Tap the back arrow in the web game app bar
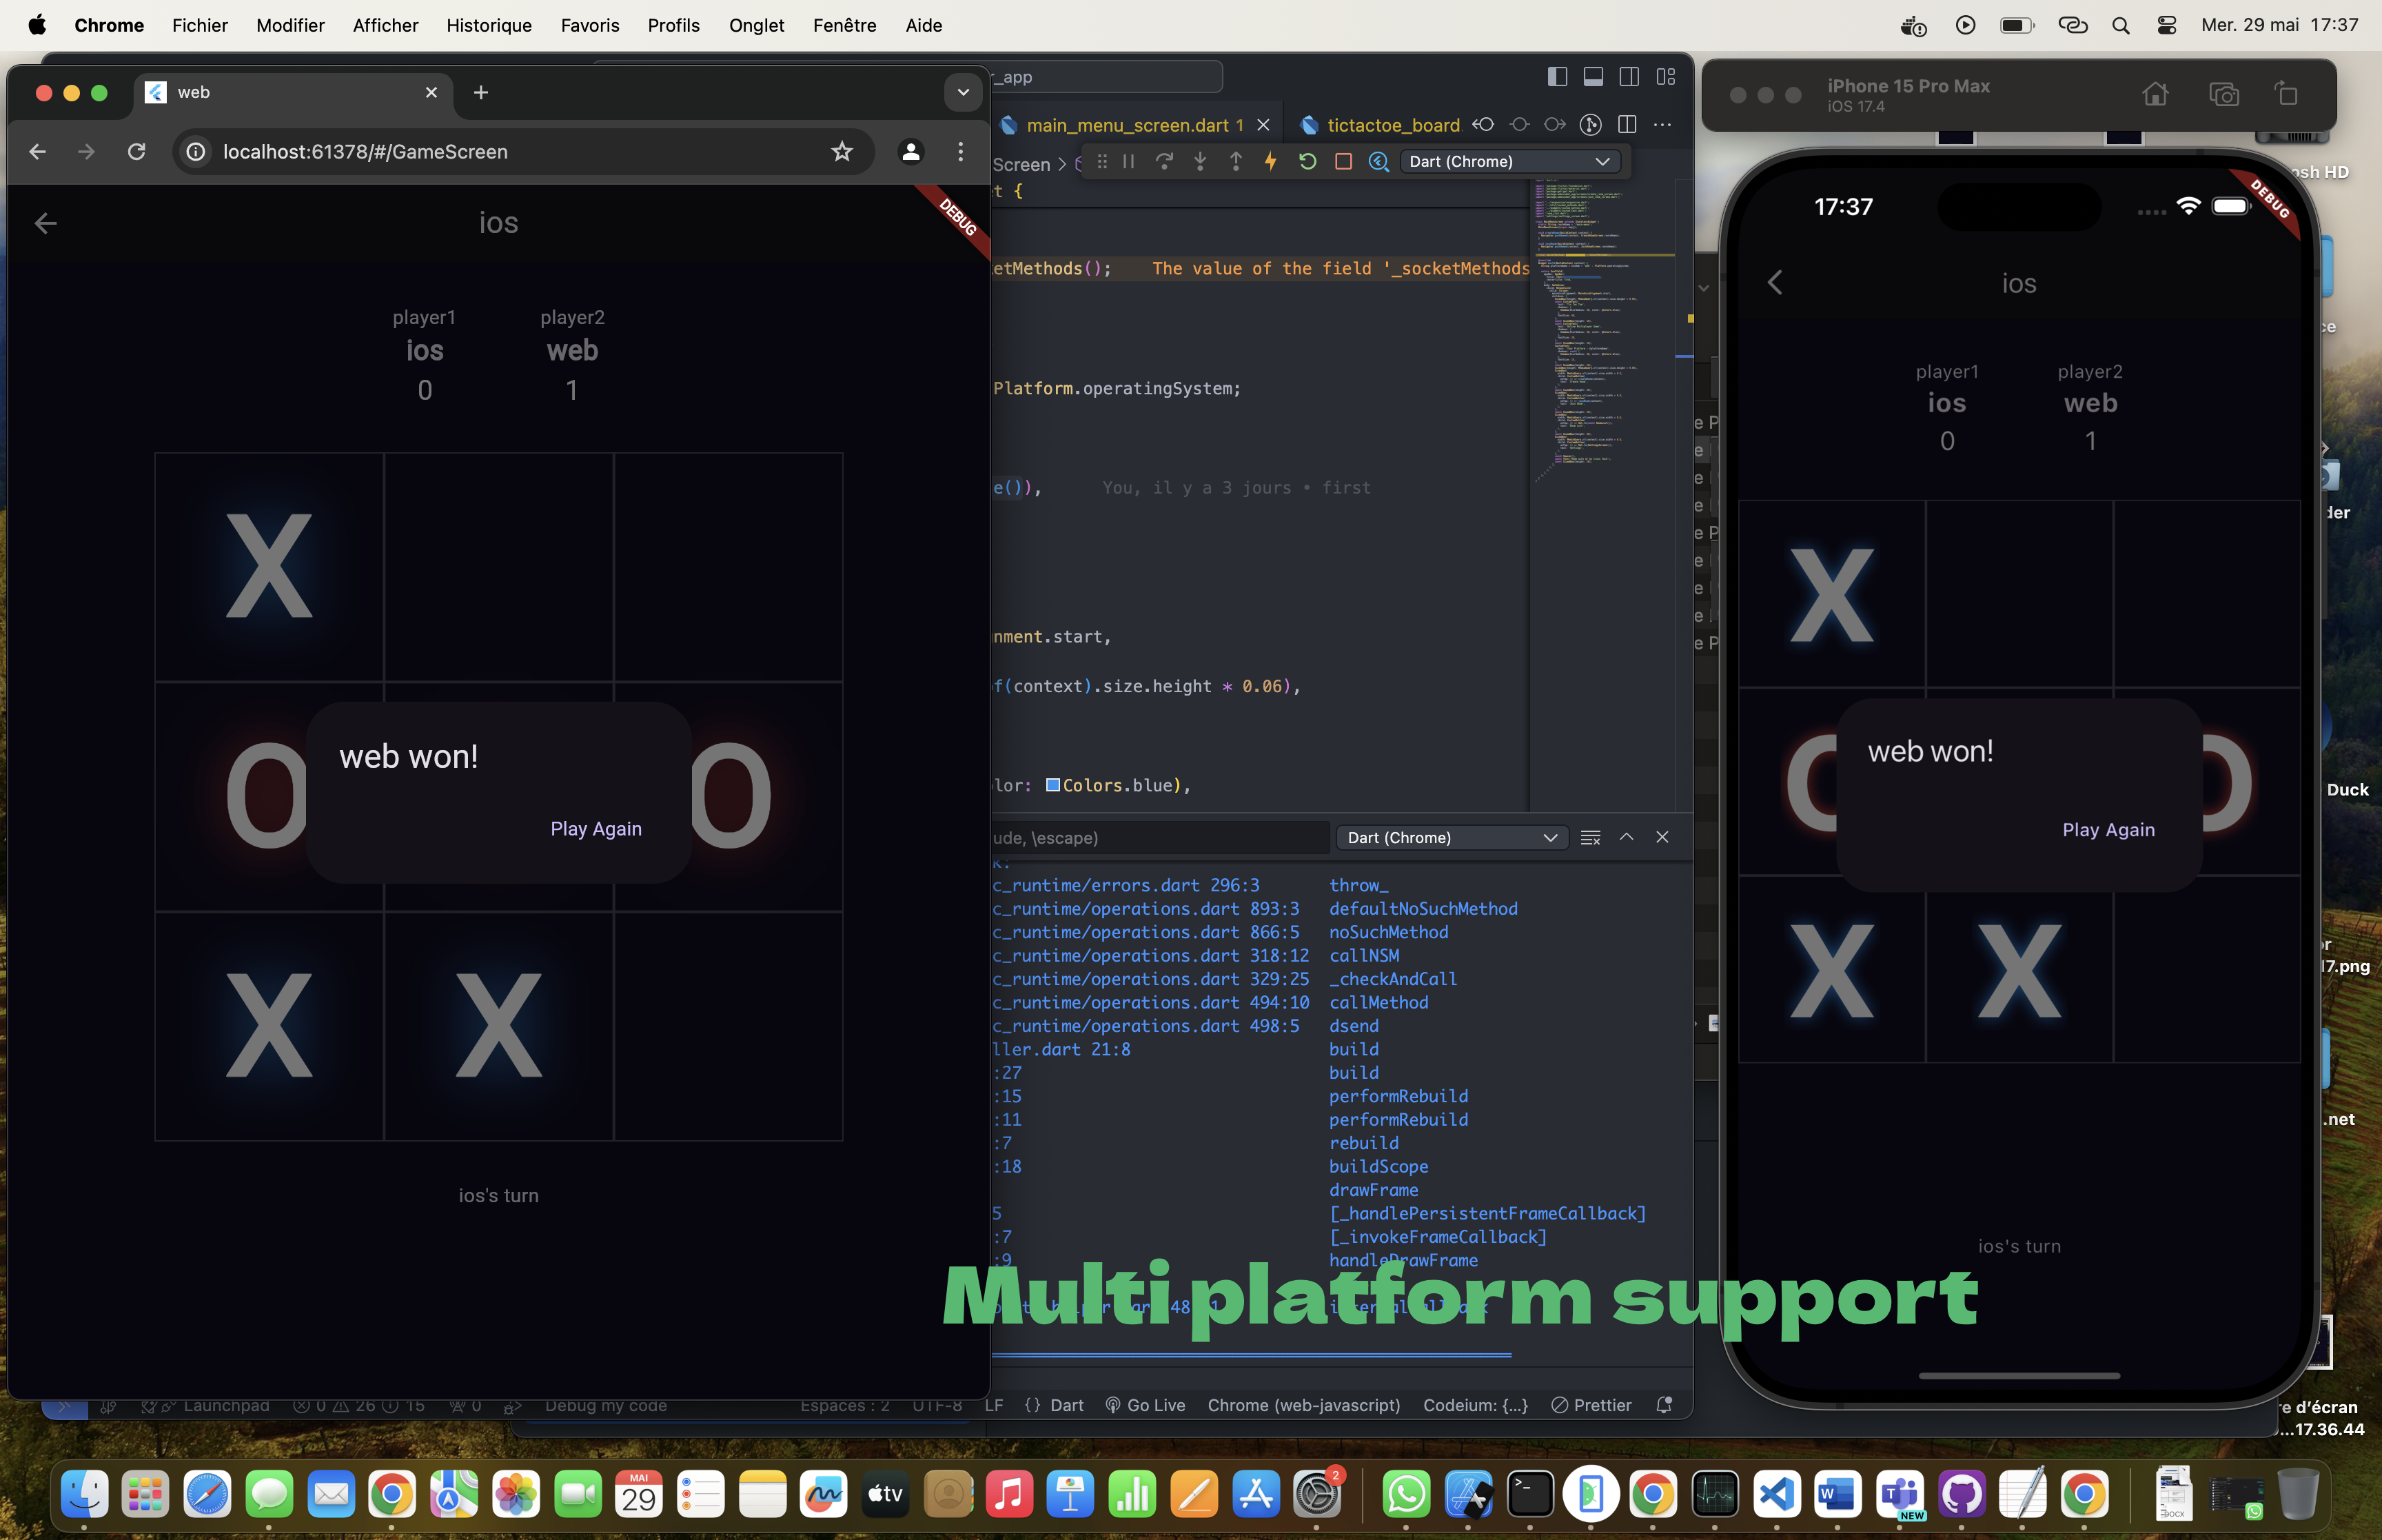 (45, 223)
